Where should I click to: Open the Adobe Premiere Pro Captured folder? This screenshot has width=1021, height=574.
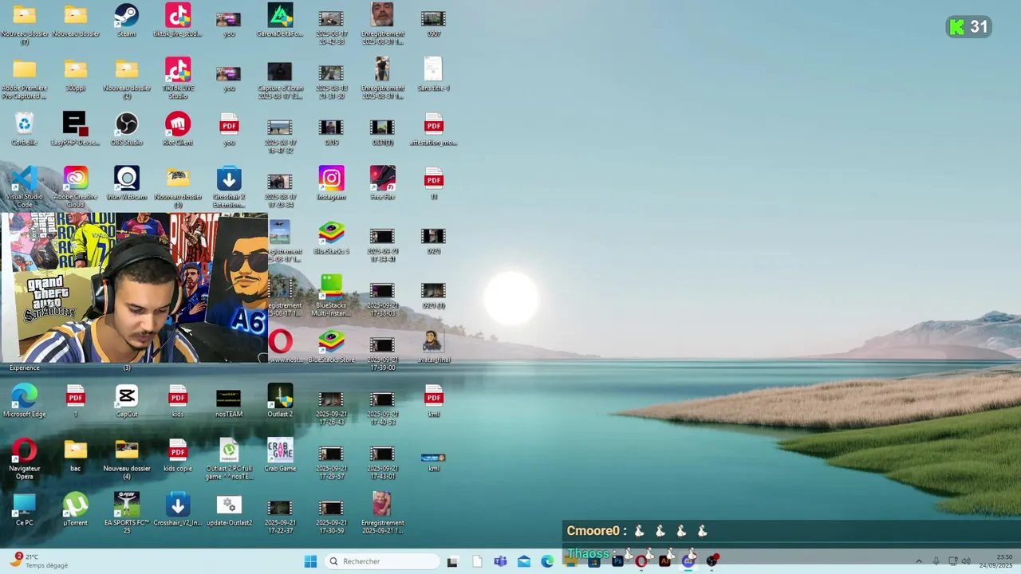pos(25,77)
